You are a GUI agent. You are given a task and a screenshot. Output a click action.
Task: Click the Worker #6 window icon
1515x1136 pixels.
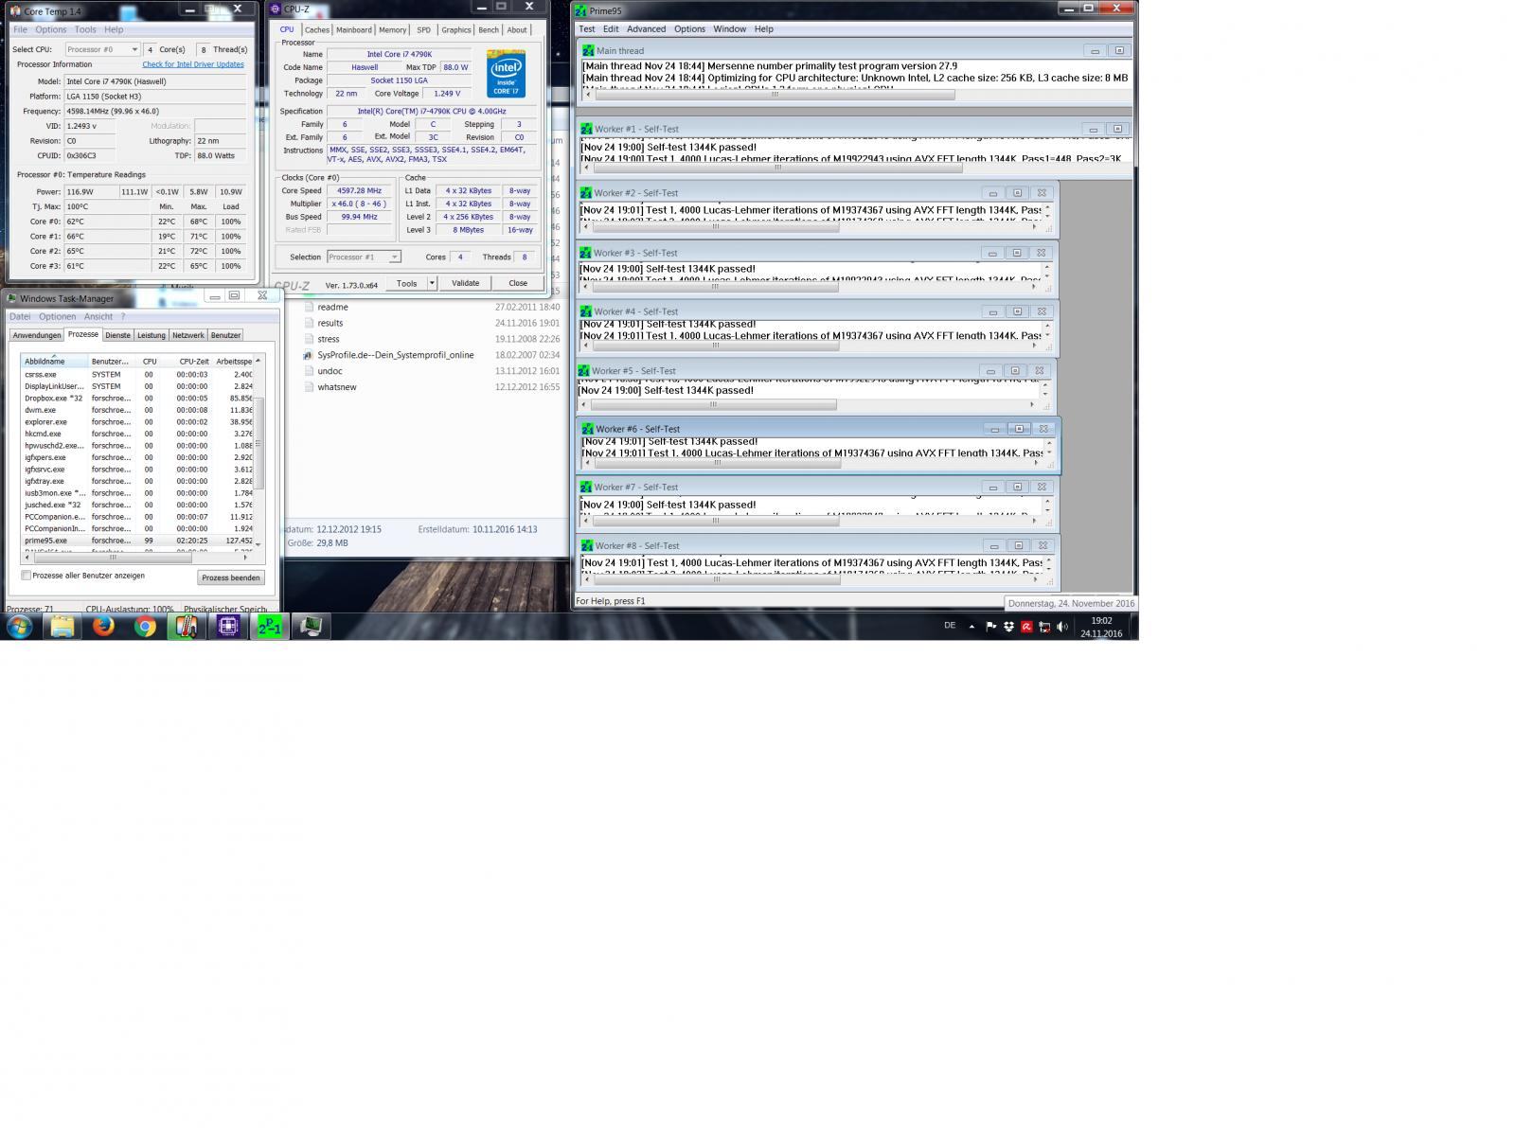pyautogui.click(x=588, y=429)
